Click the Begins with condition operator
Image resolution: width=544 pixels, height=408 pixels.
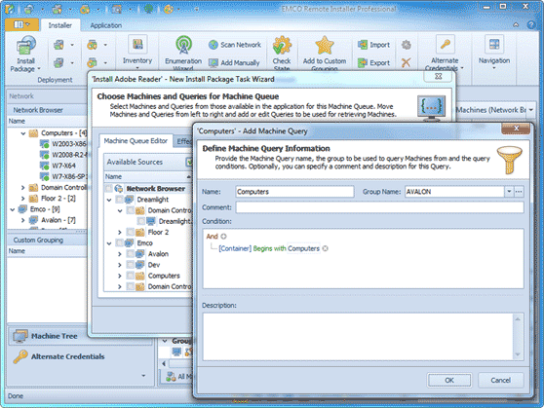(x=269, y=248)
